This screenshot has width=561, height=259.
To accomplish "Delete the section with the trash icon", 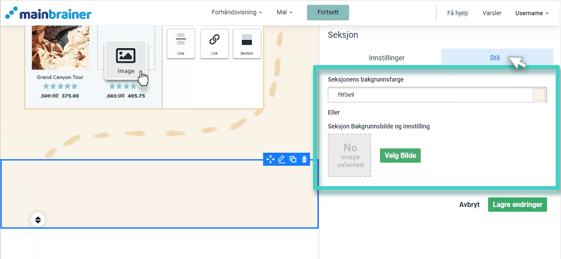I will coord(304,159).
